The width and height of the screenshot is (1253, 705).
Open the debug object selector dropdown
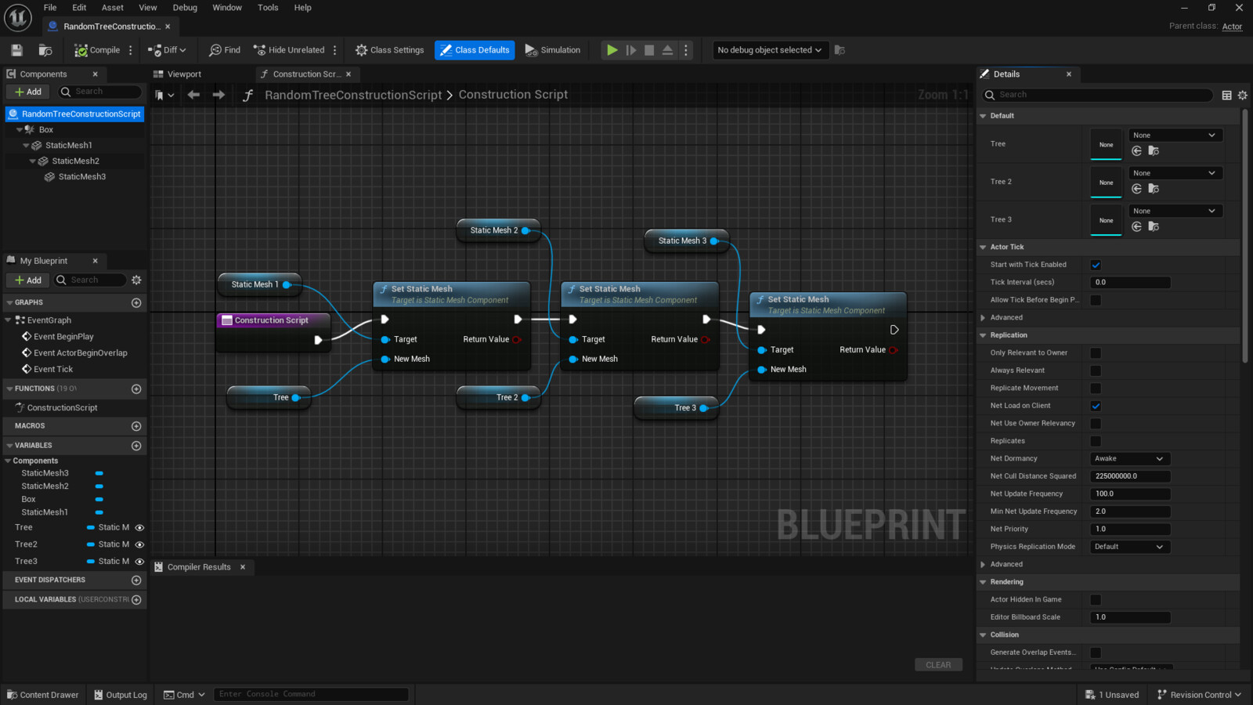(770, 50)
